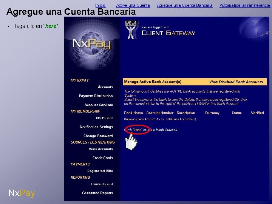The image size is (272, 204).
Task: Click the green "here" word in the instruction
Action: click(51, 26)
